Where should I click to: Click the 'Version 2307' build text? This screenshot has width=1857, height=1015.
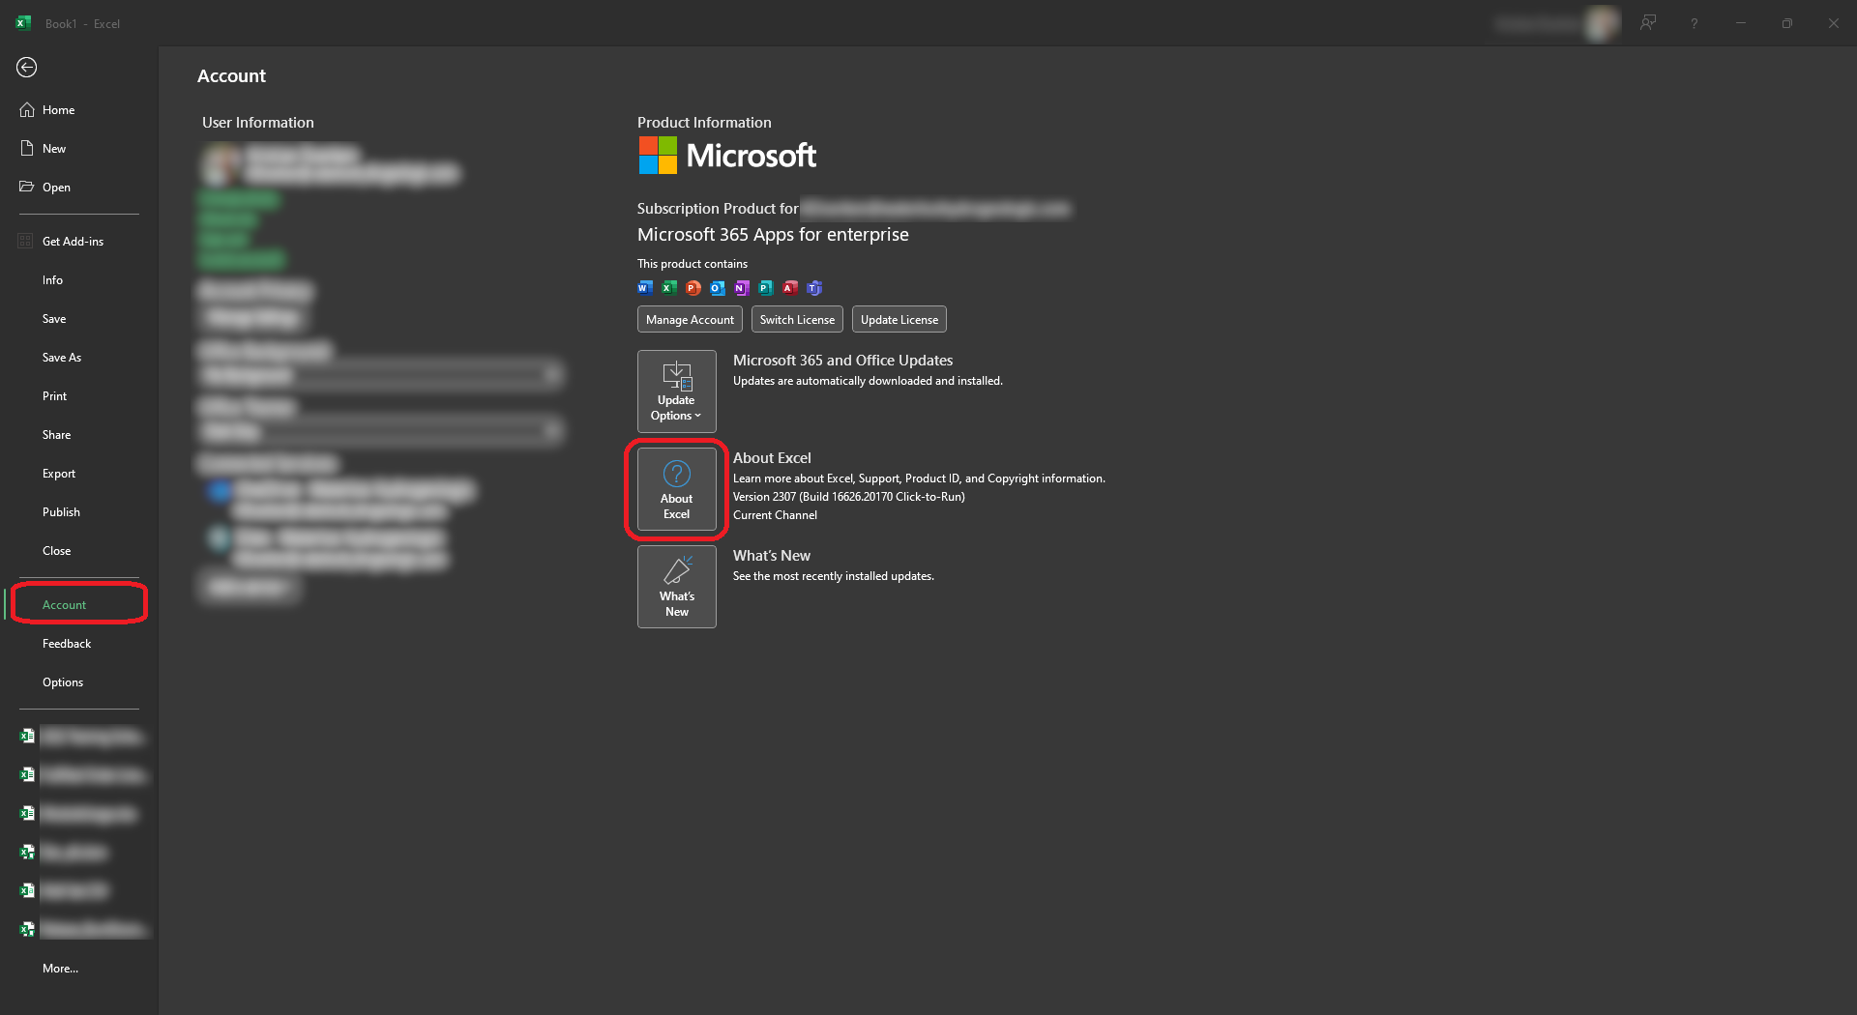[849, 497]
